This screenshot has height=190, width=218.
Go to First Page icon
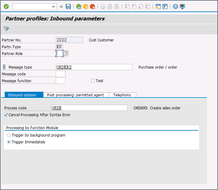(x=127, y=6)
